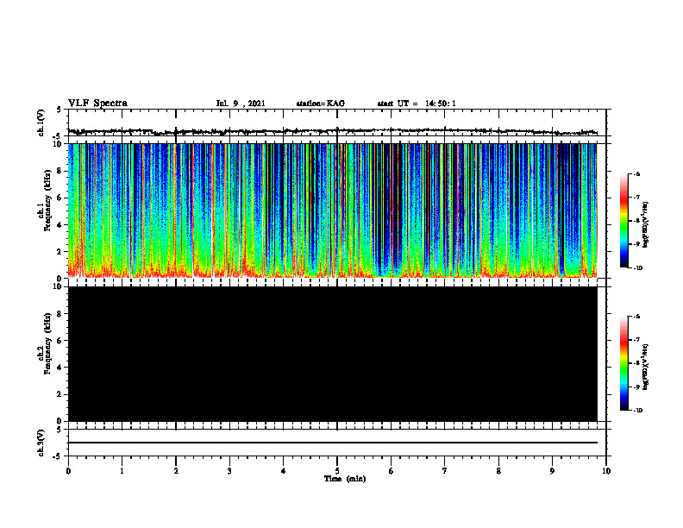Click the "station=KAG" header label
Screen dimensions: 683x528
320,104
